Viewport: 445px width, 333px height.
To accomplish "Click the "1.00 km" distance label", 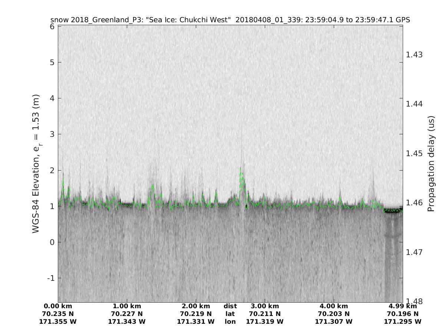I will pyautogui.click(x=127, y=306).
